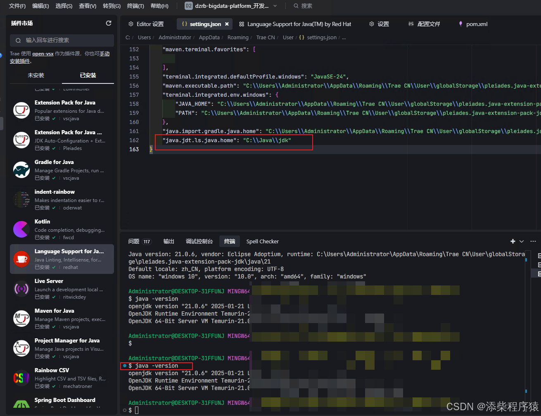Show the 已安装 plugins tab
The image size is (541, 416).
[x=88, y=75]
